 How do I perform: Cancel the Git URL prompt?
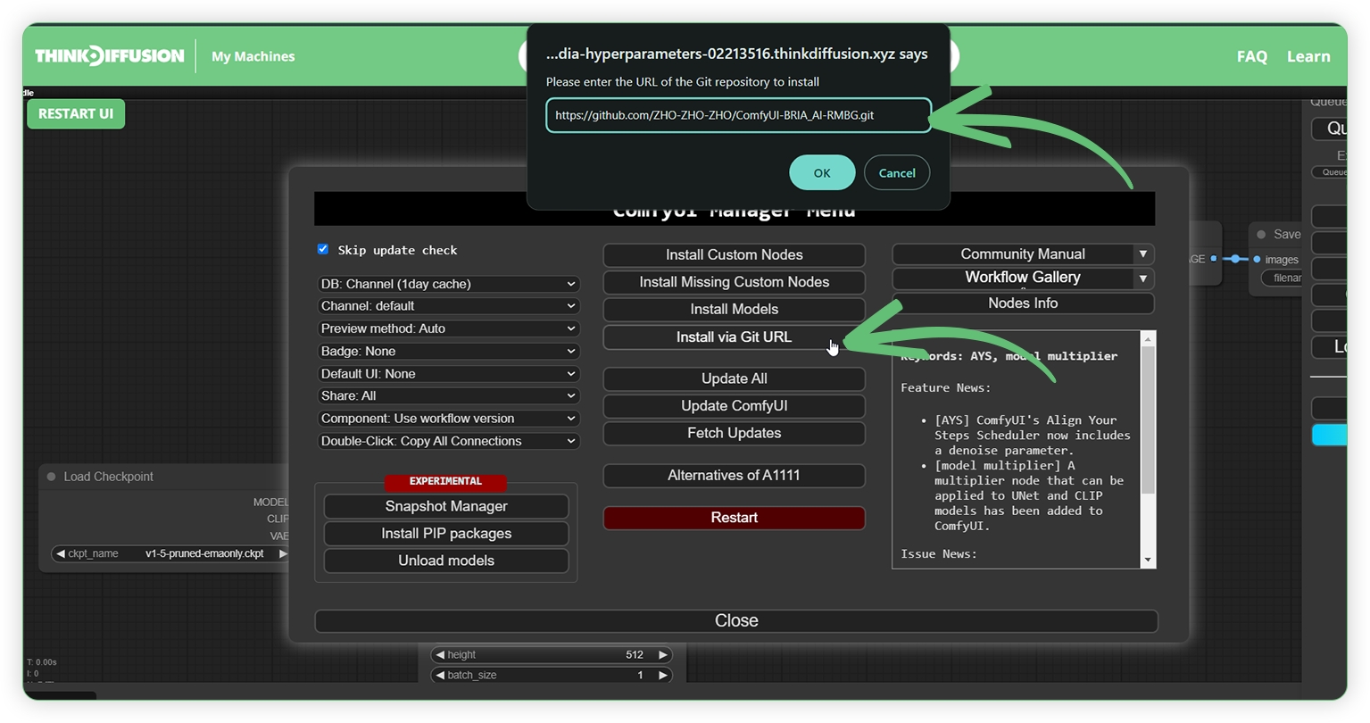tap(897, 173)
